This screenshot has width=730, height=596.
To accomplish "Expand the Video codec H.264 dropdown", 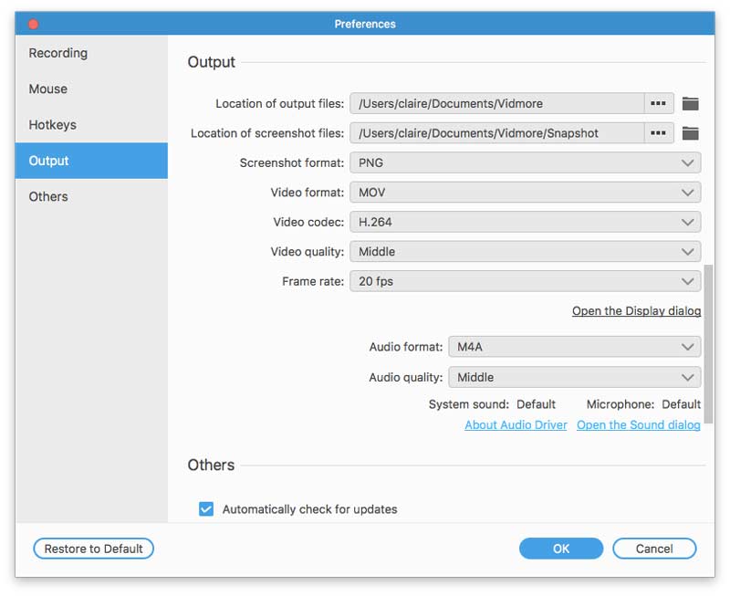I will (525, 222).
